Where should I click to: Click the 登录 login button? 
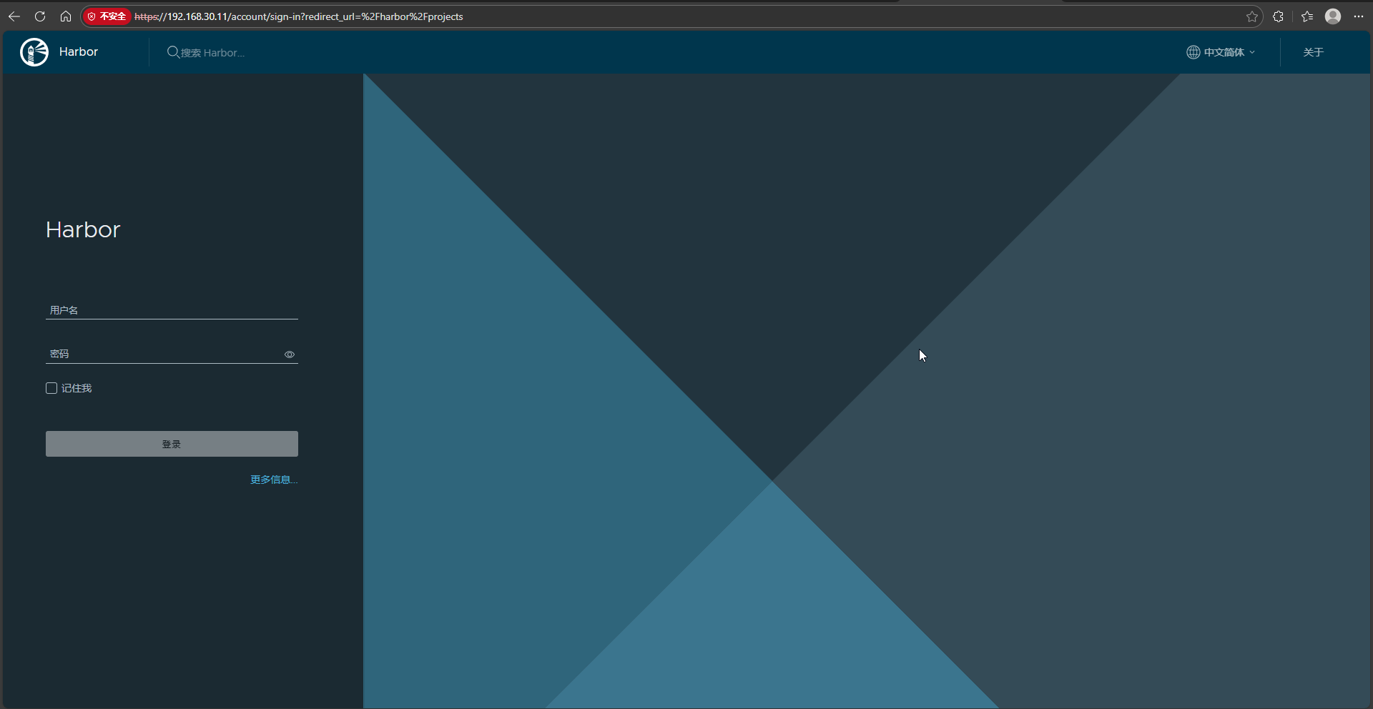tap(172, 444)
